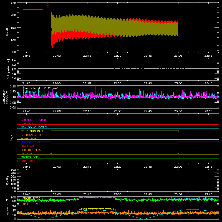Click the 23:15 tick under Quality plot
The width and height of the screenshot is (222, 222).
208,195
